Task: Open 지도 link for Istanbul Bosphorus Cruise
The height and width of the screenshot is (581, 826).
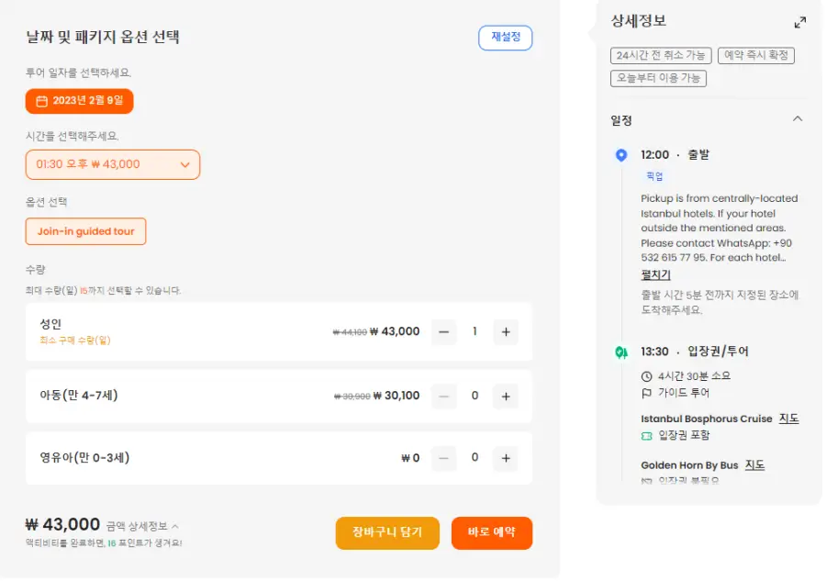Action: click(788, 419)
